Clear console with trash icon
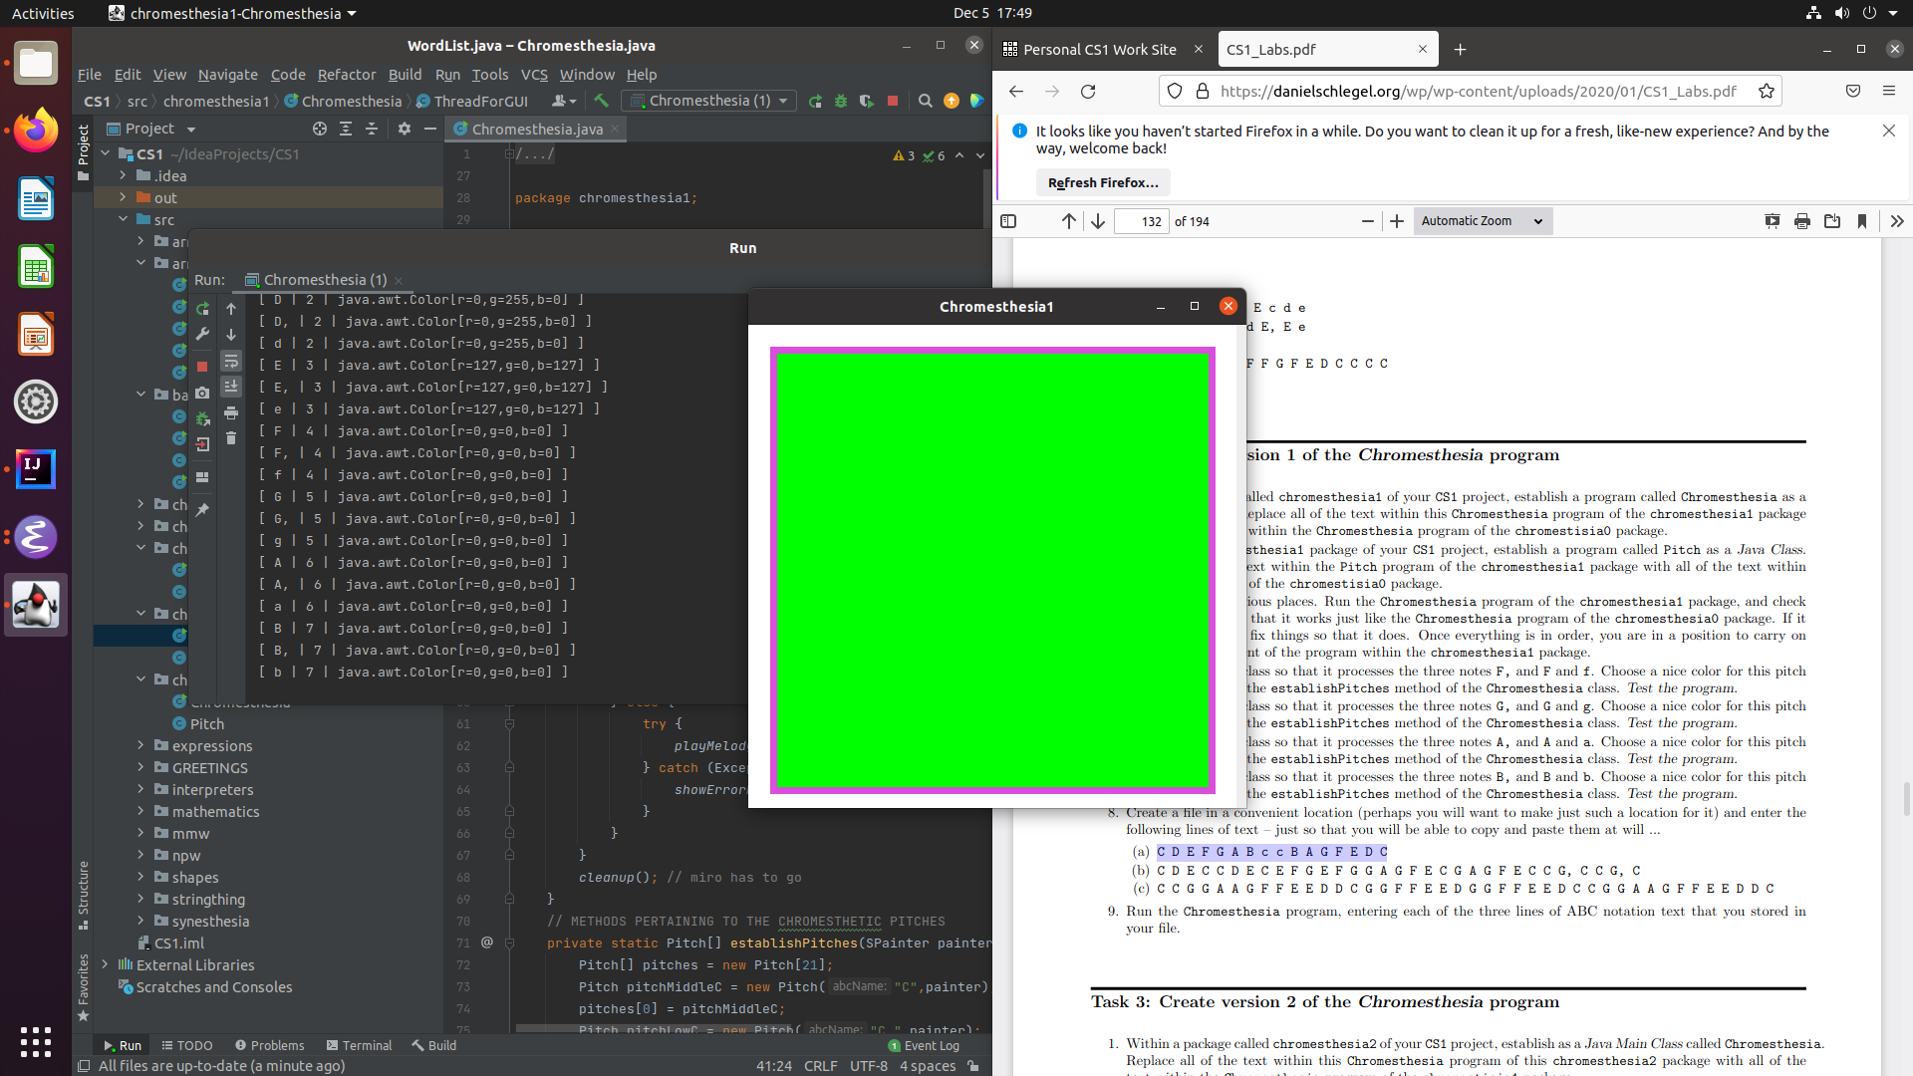Screen dimensions: 1913x1076 coord(231,438)
